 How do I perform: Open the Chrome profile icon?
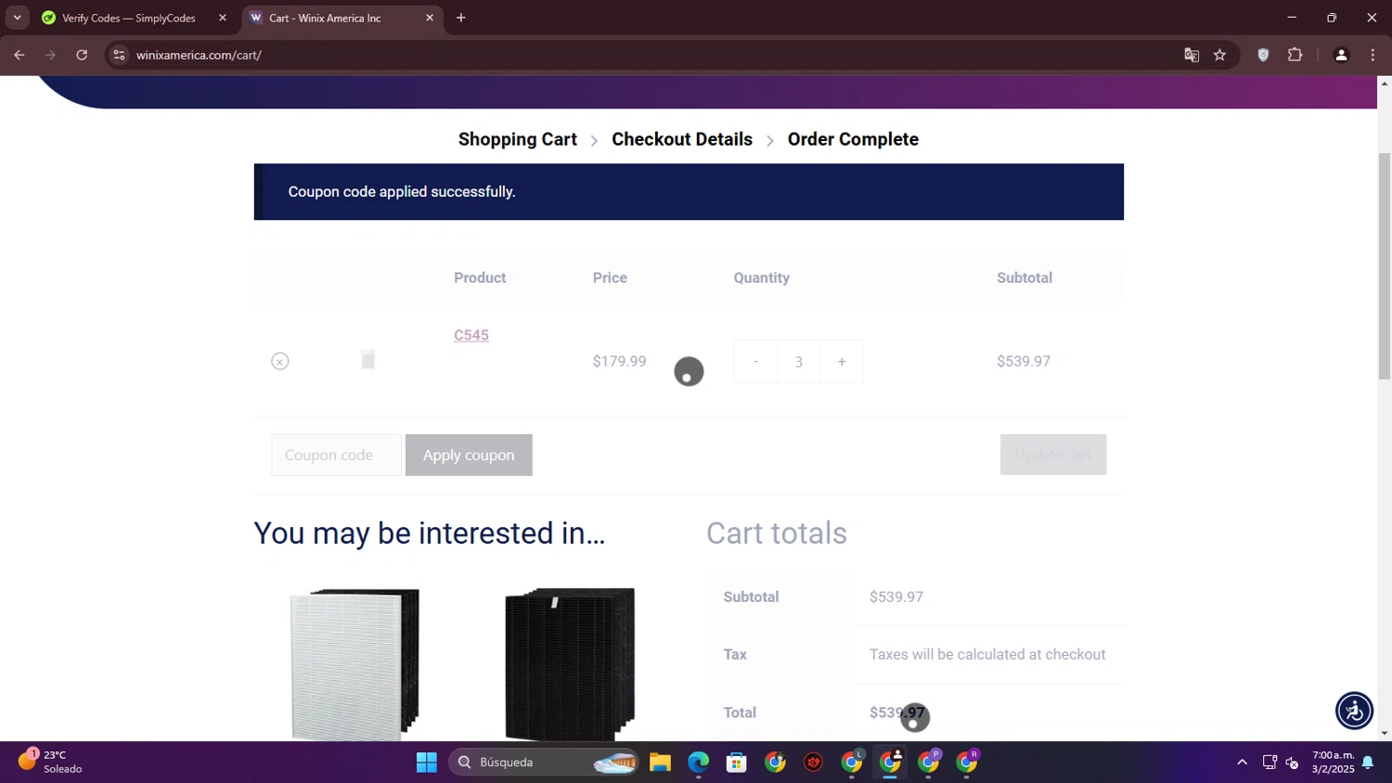tap(1341, 55)
